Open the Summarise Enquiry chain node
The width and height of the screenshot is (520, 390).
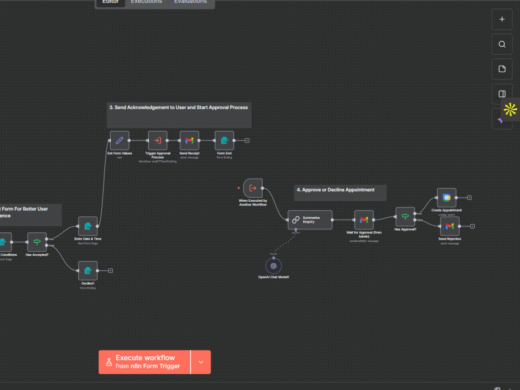pyautogui.click(x=310, y=219)
